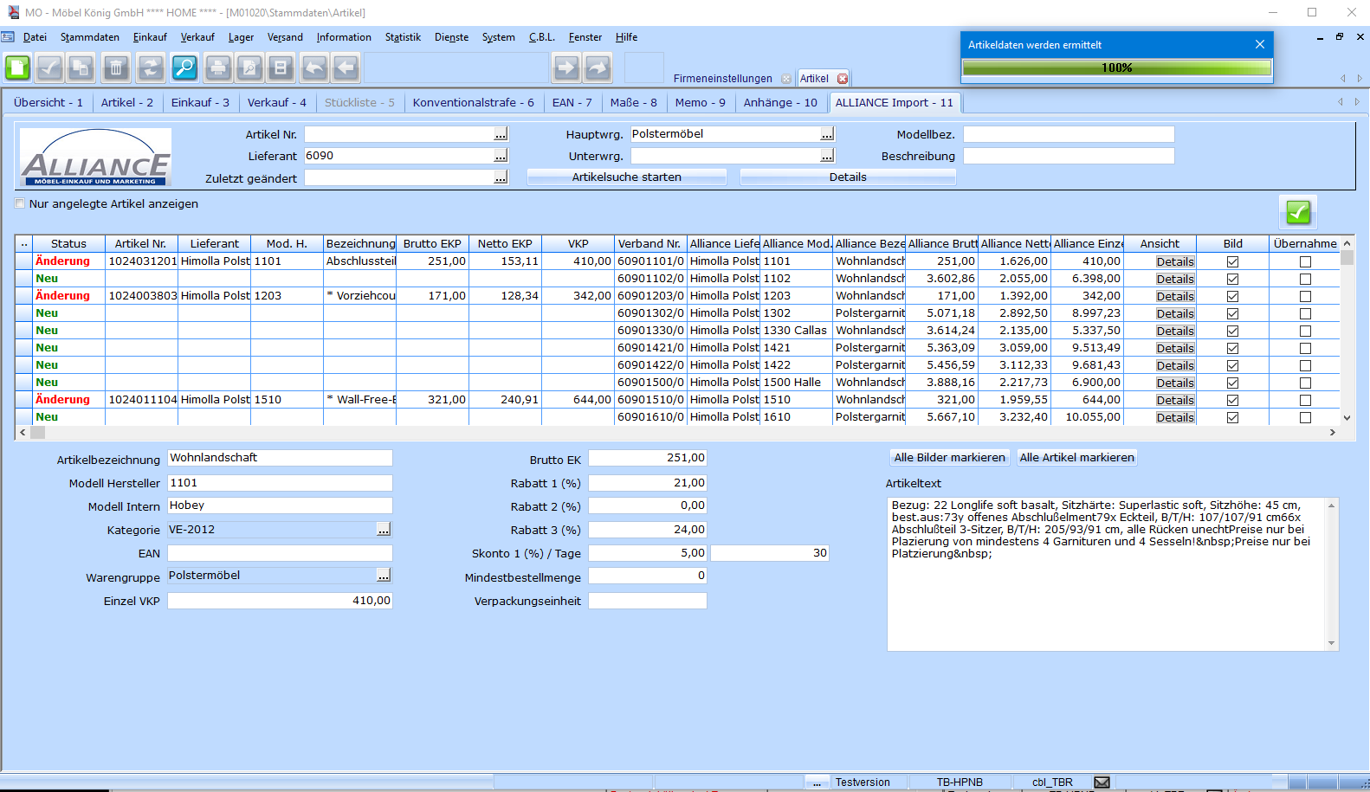Click the Artikelsuche starten button
Viewport: 1370px width, 792px height.
click(626, 177)
